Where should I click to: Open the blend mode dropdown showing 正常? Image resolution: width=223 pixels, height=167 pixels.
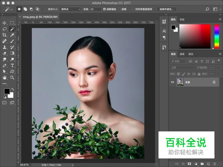183,67
